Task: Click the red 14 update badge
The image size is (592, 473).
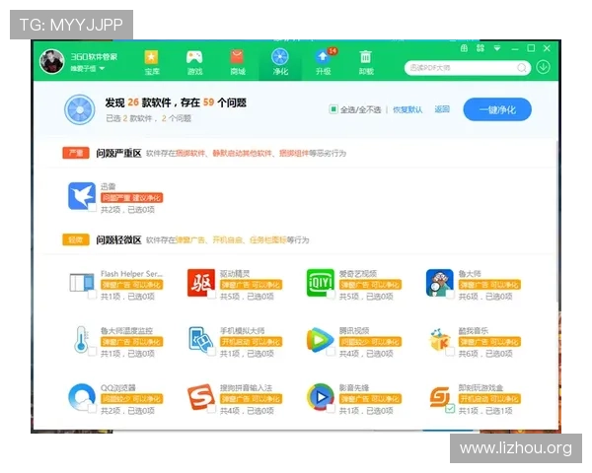Action: [x=332, y=50]
